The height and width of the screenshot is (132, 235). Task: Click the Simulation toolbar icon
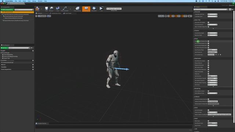point(94,9)
